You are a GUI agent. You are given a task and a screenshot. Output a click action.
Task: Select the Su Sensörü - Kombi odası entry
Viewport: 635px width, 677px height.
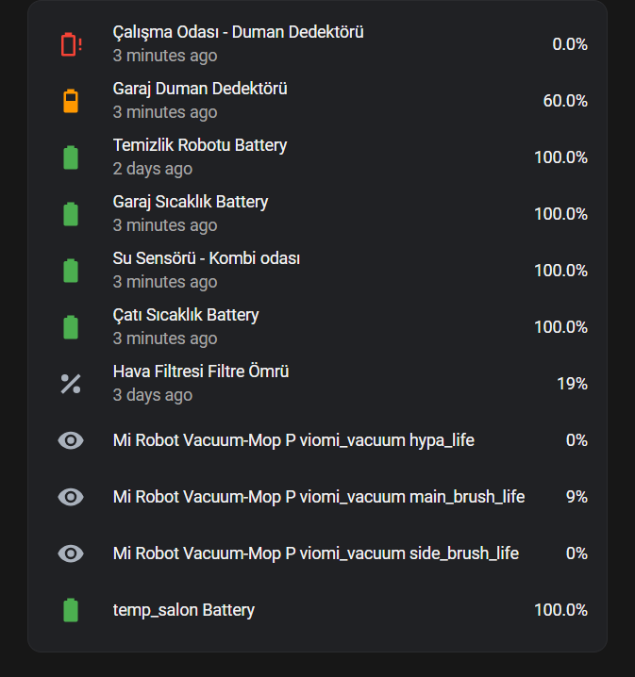[317, 271]
